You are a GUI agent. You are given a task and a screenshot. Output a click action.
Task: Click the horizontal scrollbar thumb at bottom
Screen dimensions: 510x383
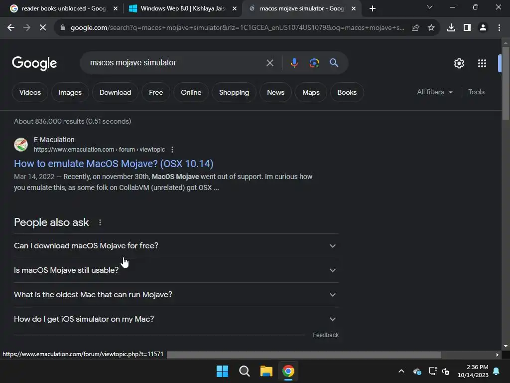point(304,355)
